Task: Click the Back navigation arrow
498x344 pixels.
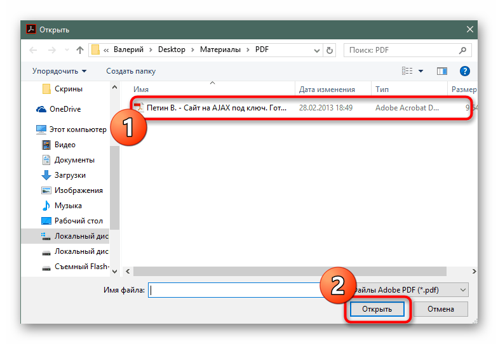Action: [33, 50]
